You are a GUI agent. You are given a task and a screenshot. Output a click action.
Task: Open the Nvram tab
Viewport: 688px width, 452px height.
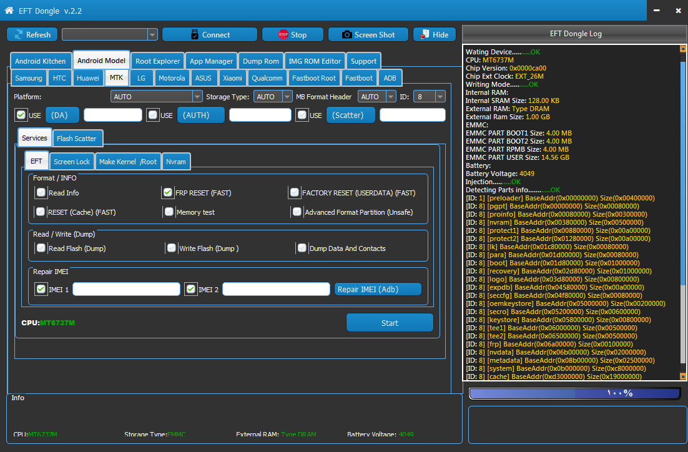point(176,162)
